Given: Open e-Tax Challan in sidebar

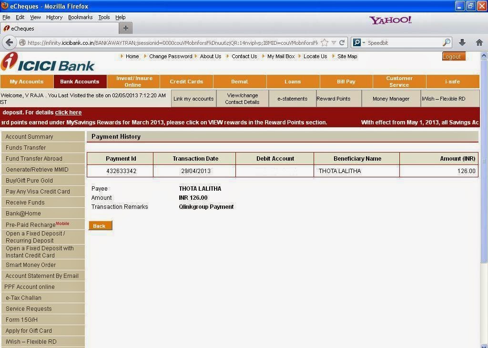Looking at the screenshot, I should 43,298.
